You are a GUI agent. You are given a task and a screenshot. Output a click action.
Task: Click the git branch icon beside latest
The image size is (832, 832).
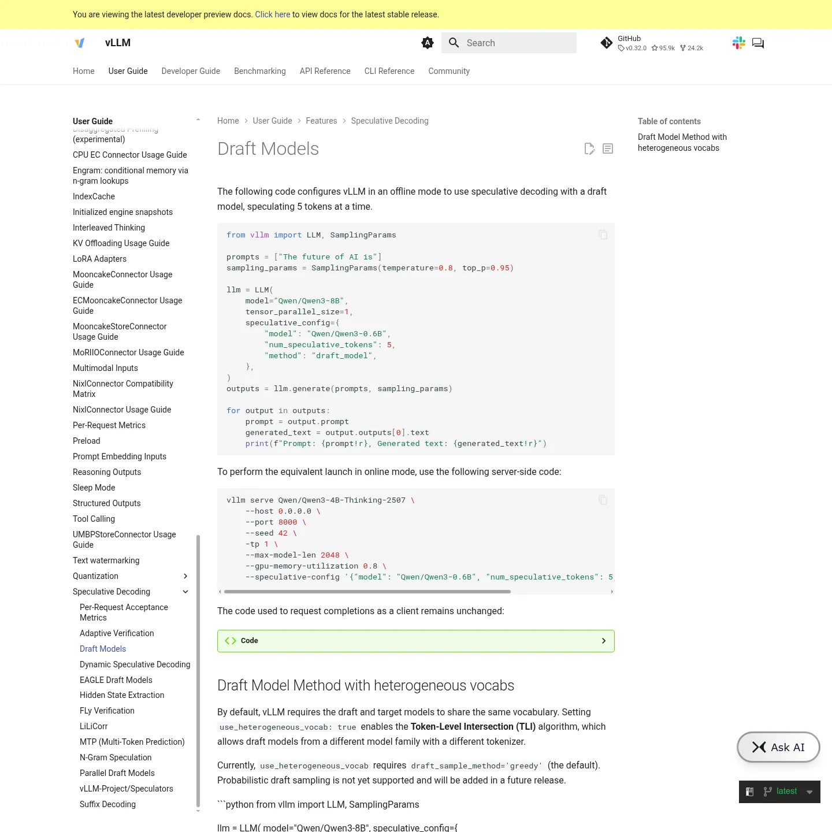(768, 792)
